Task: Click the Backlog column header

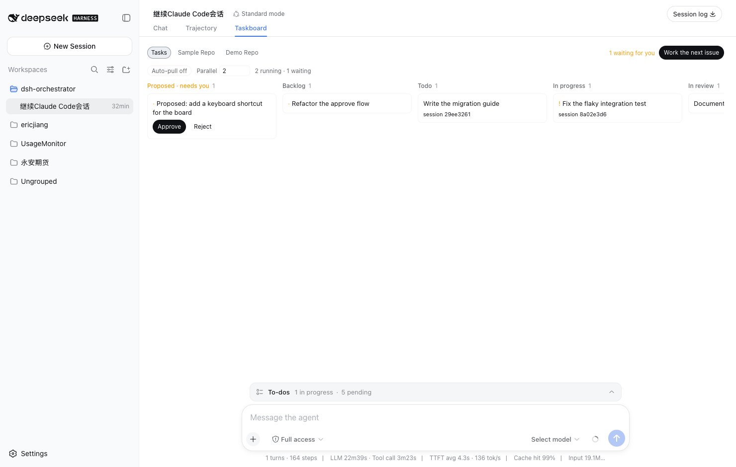Action: click(294, 86)
